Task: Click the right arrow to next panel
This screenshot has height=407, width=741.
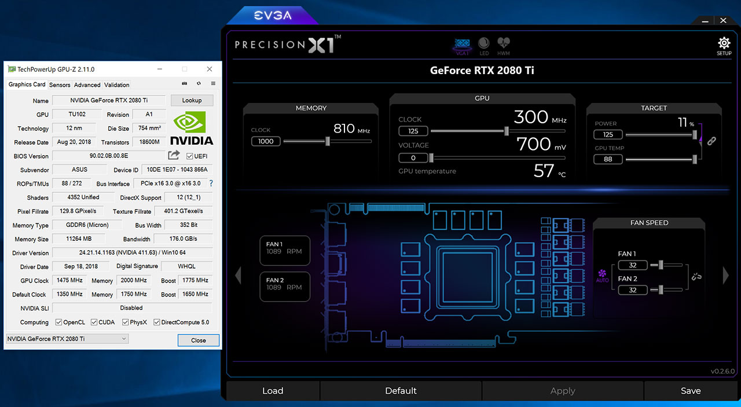Action: coord(727,276)
